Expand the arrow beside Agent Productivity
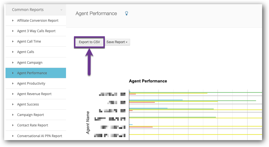Viewport: 269px width, 147px height. (x=13, y=84)
